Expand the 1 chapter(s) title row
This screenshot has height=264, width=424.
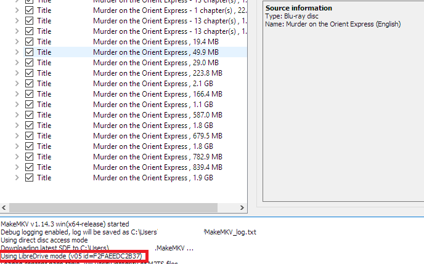tap(17, 10)
